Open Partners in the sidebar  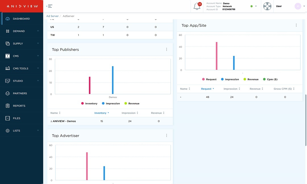20,93
